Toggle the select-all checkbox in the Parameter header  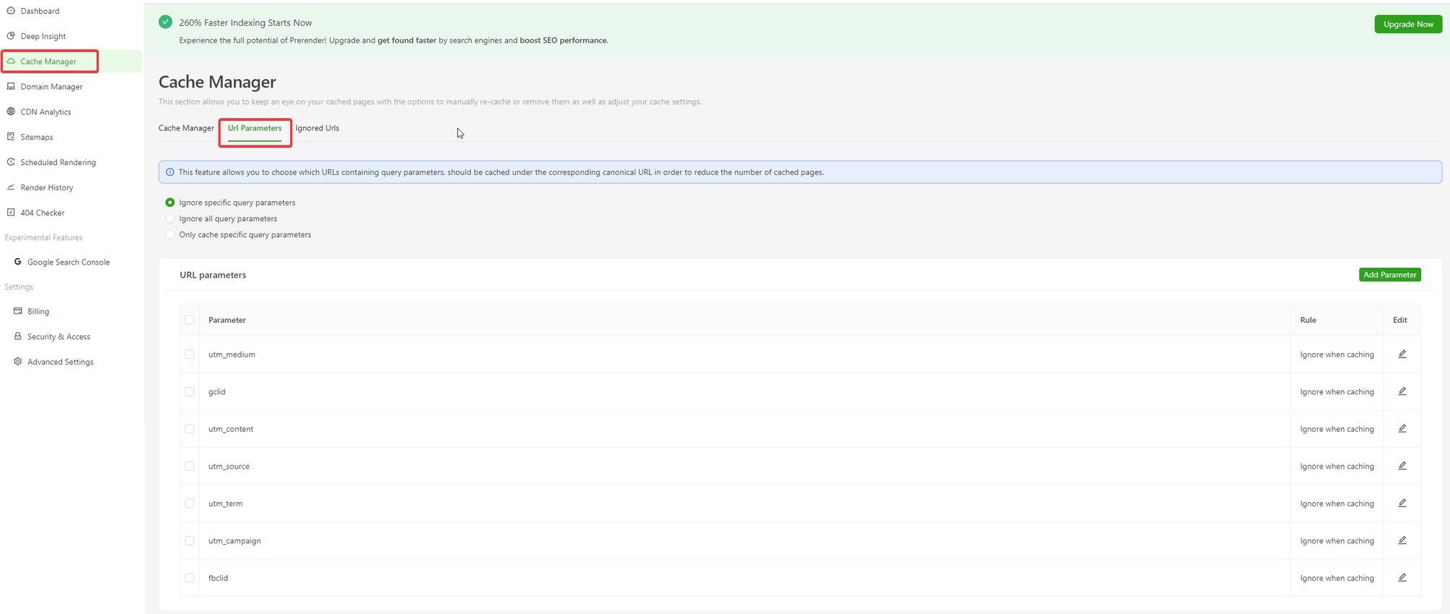click(190, 320)
